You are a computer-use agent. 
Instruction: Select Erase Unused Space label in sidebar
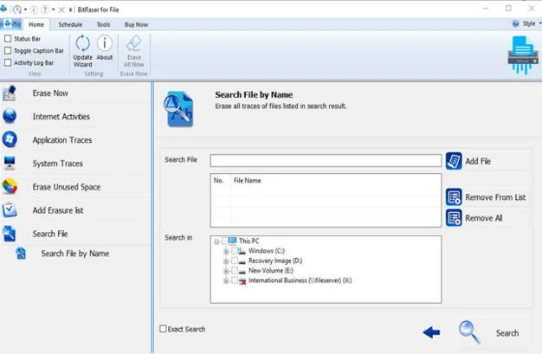click(x=67, y=187)
